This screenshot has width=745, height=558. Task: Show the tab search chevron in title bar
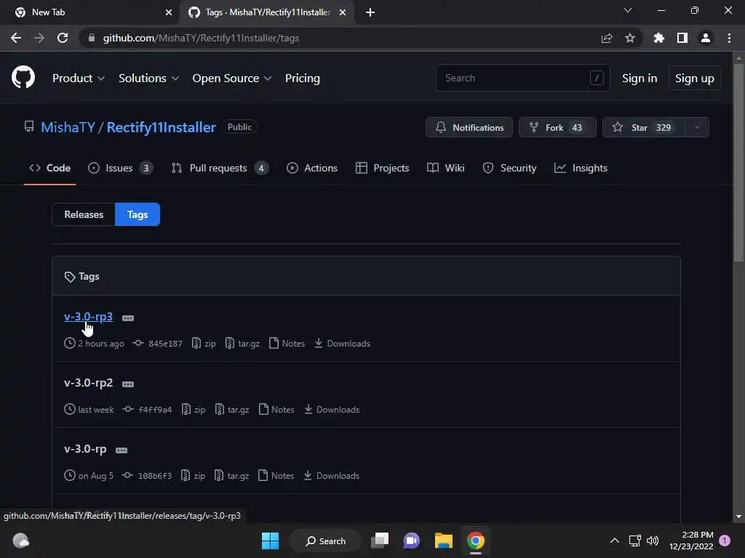628,10
